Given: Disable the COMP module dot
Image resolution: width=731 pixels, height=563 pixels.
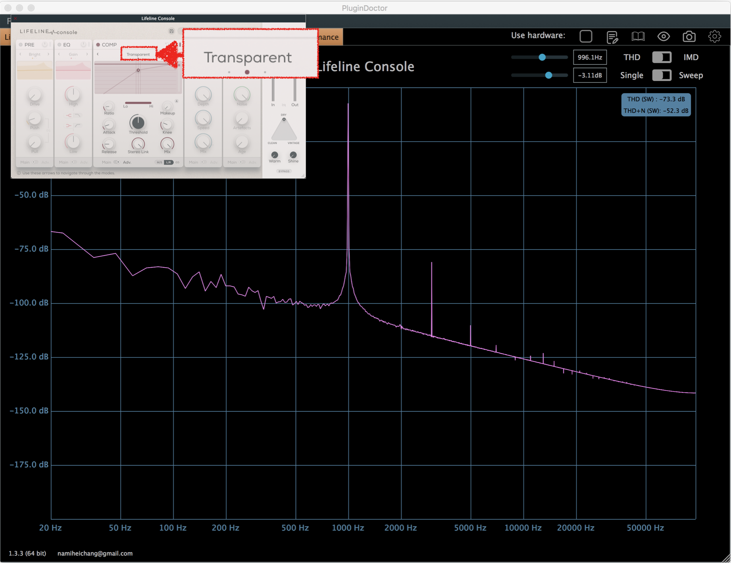Looking at the screenshot, I should pyautogui.click(x=98, y=44).
